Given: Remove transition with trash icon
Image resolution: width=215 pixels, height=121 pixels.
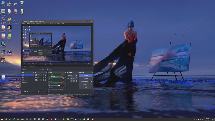Looking at the screenshot, I should [x=74, y=81].
